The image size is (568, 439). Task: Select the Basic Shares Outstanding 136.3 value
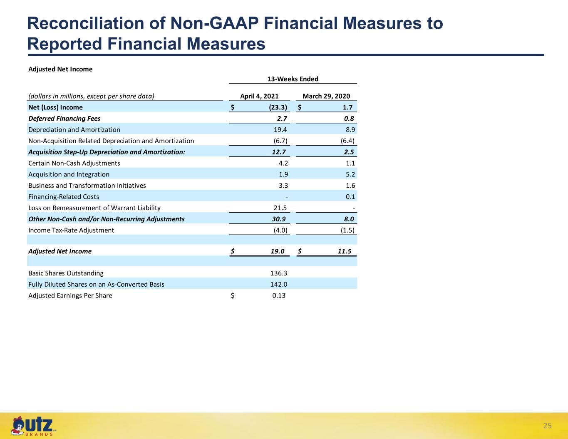pyautogui.click(x=278, y=273)
